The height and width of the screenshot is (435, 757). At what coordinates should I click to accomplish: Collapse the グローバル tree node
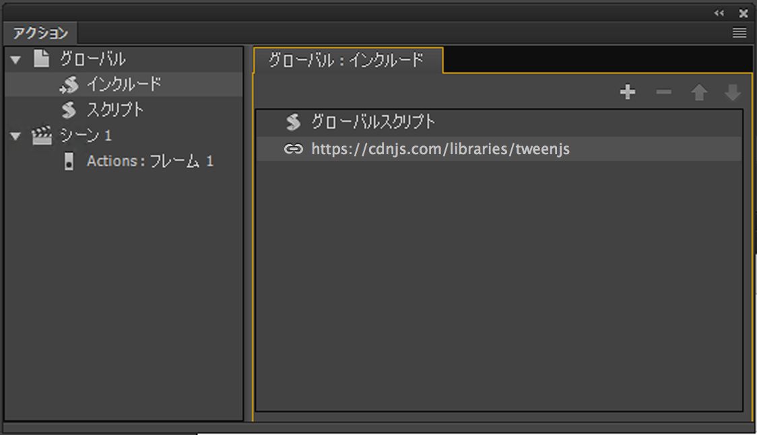(x=15, y=60)
